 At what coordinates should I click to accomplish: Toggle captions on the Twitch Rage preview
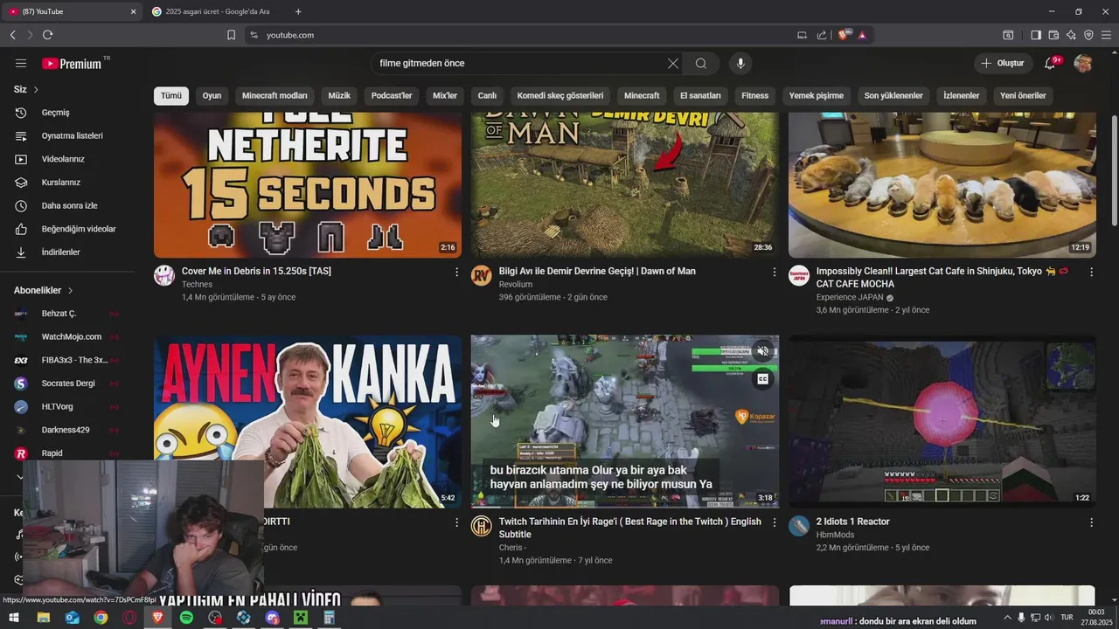(762, 379)
